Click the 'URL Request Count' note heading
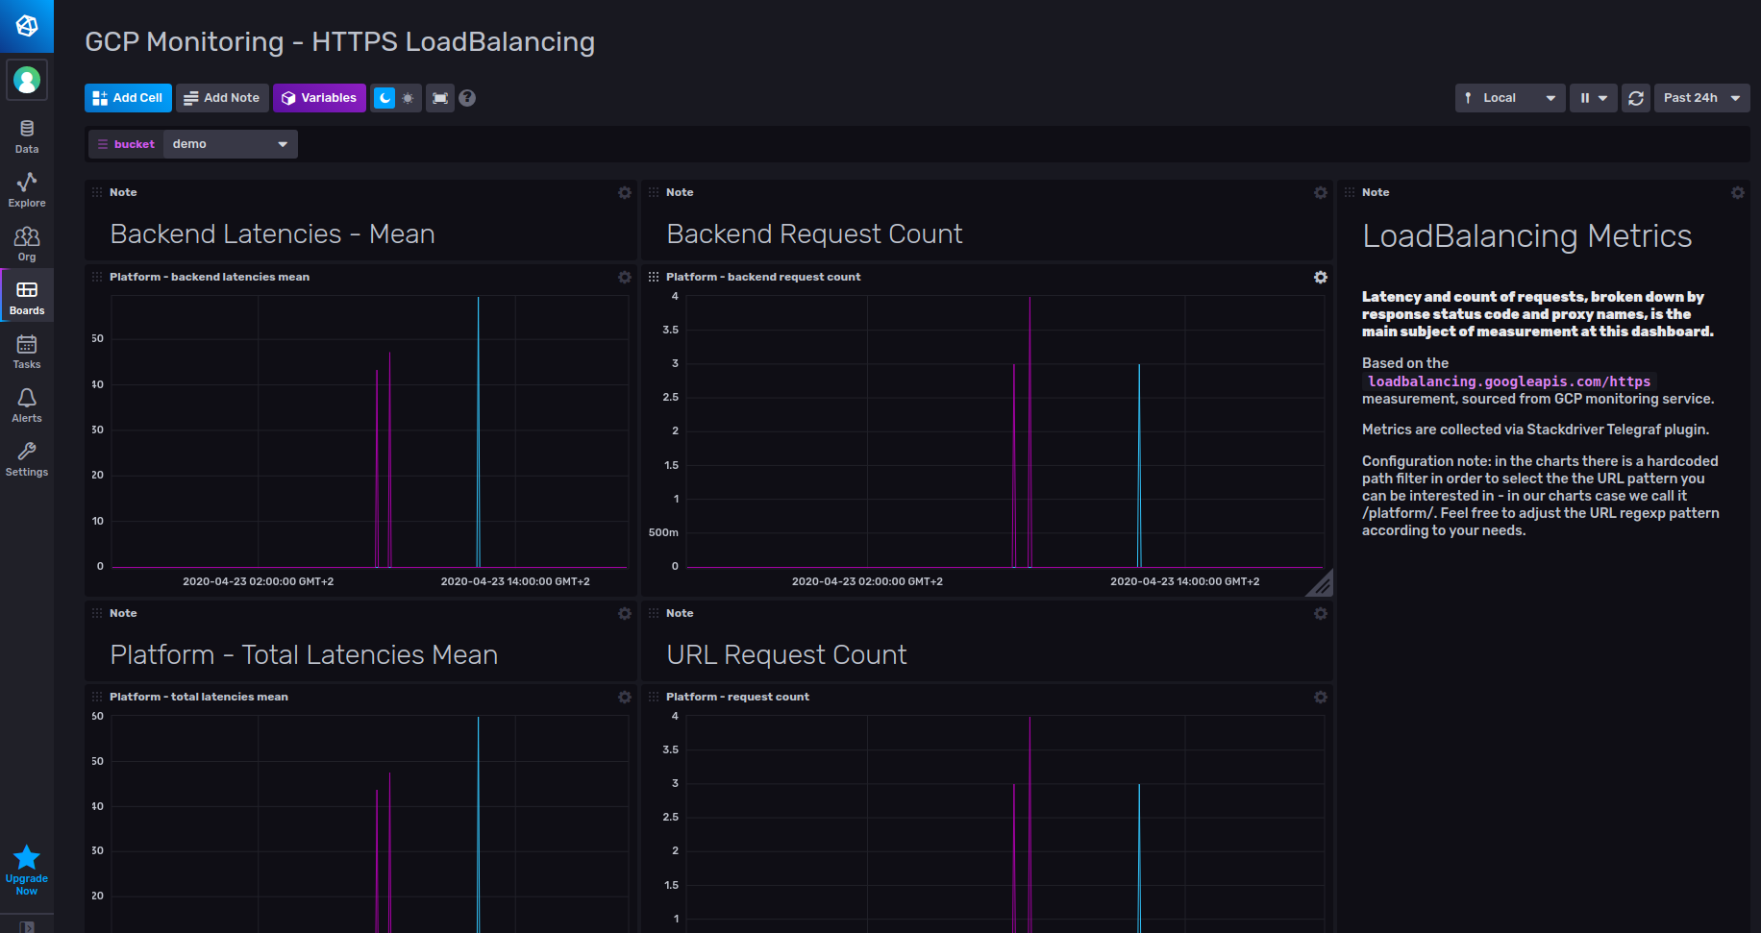The width and height of the screenshot is (1761, 933). [x=786, y=655]
